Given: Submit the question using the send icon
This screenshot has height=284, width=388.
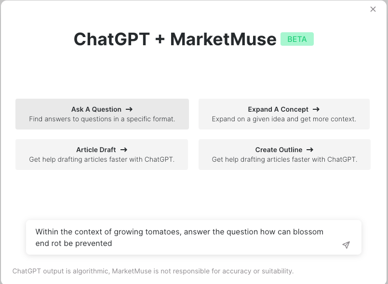Looking at the screenshot, I should (346, 245).
